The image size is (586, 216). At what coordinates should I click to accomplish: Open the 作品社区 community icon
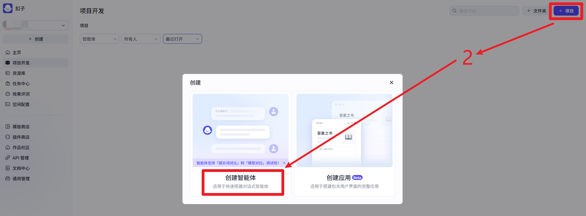click(x=8, y=148)
